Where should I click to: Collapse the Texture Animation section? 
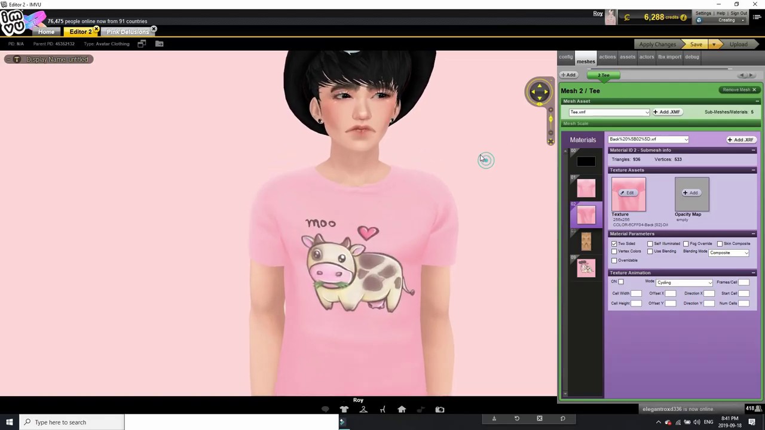(x=753, y=273)
